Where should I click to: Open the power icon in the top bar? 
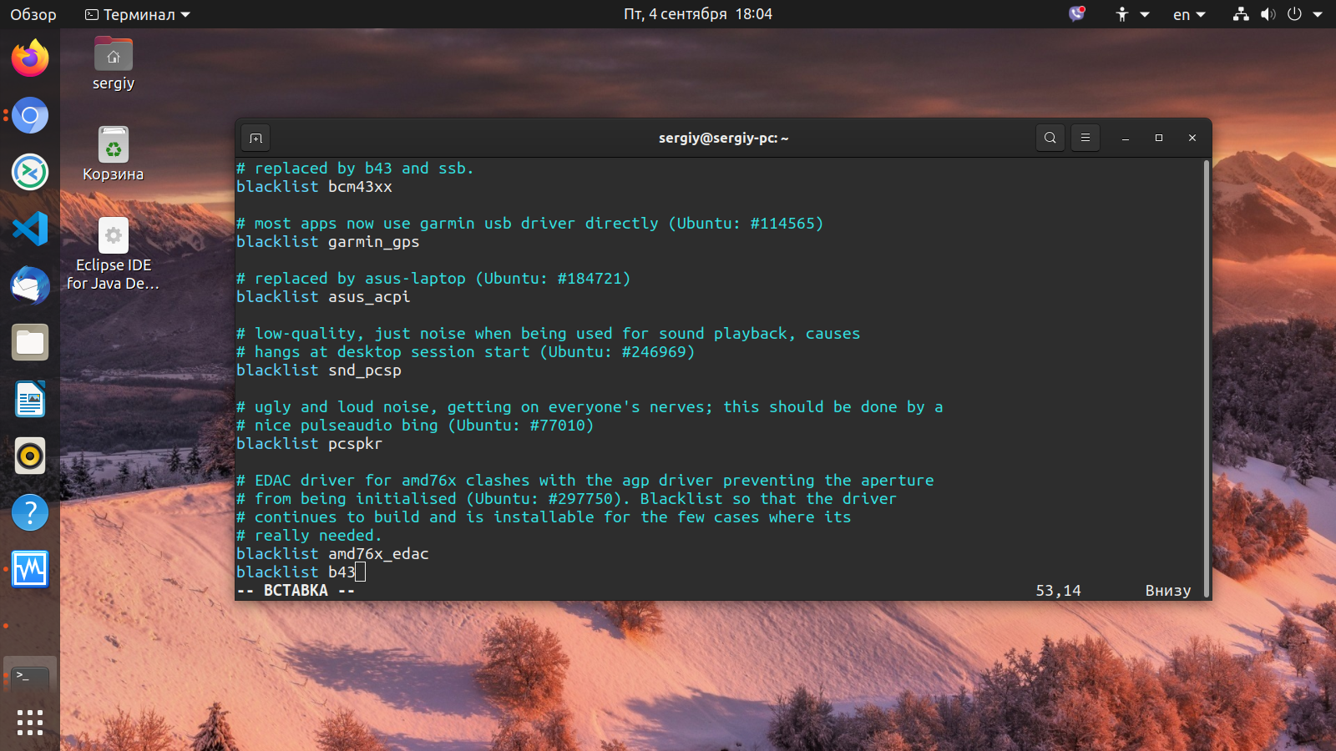coord(1295,14)
